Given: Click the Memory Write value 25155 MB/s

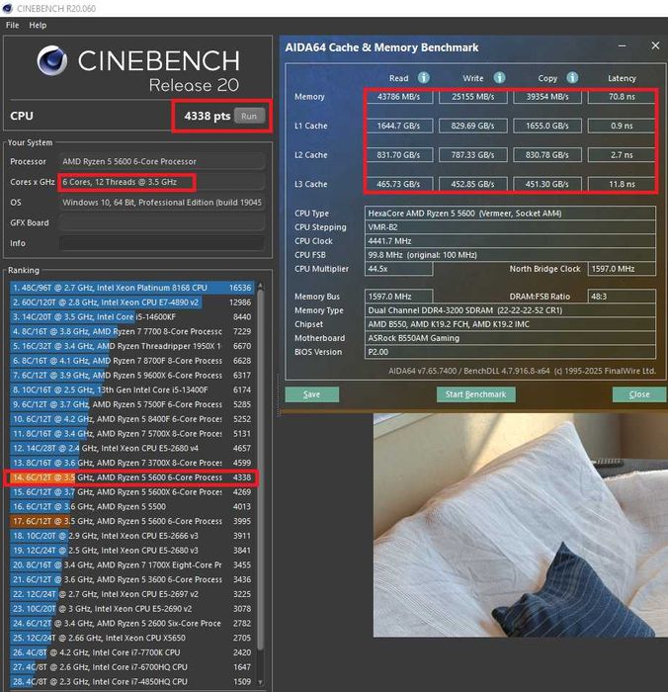Looking at the screenshot, I should point(473,97).
